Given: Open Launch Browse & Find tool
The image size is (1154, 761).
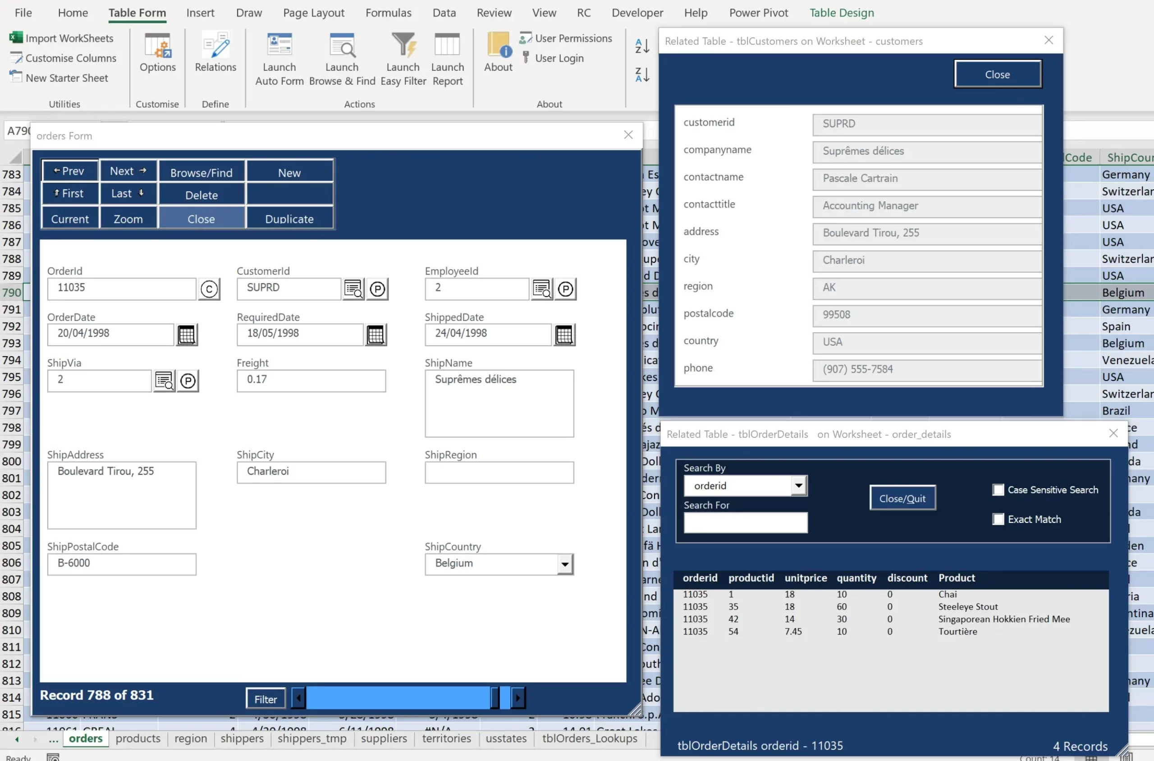Looking at the screenshot, I should click(342, 46).
